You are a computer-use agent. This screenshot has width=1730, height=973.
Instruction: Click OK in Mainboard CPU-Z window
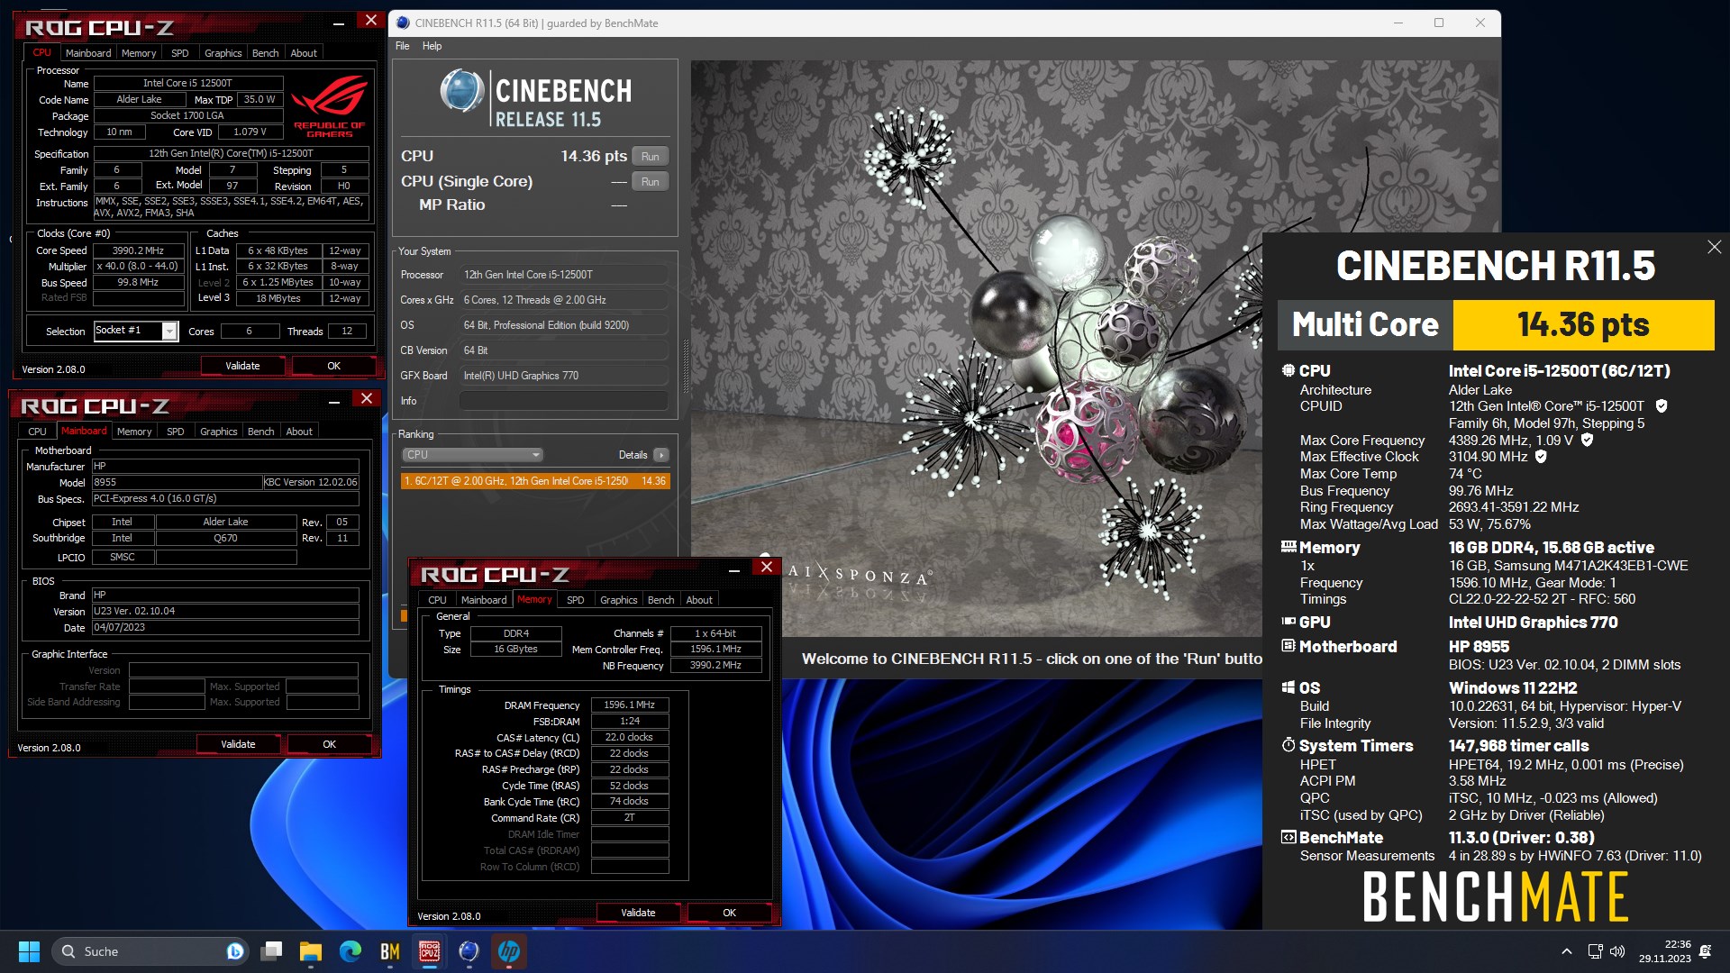click(x=329, y=744)
